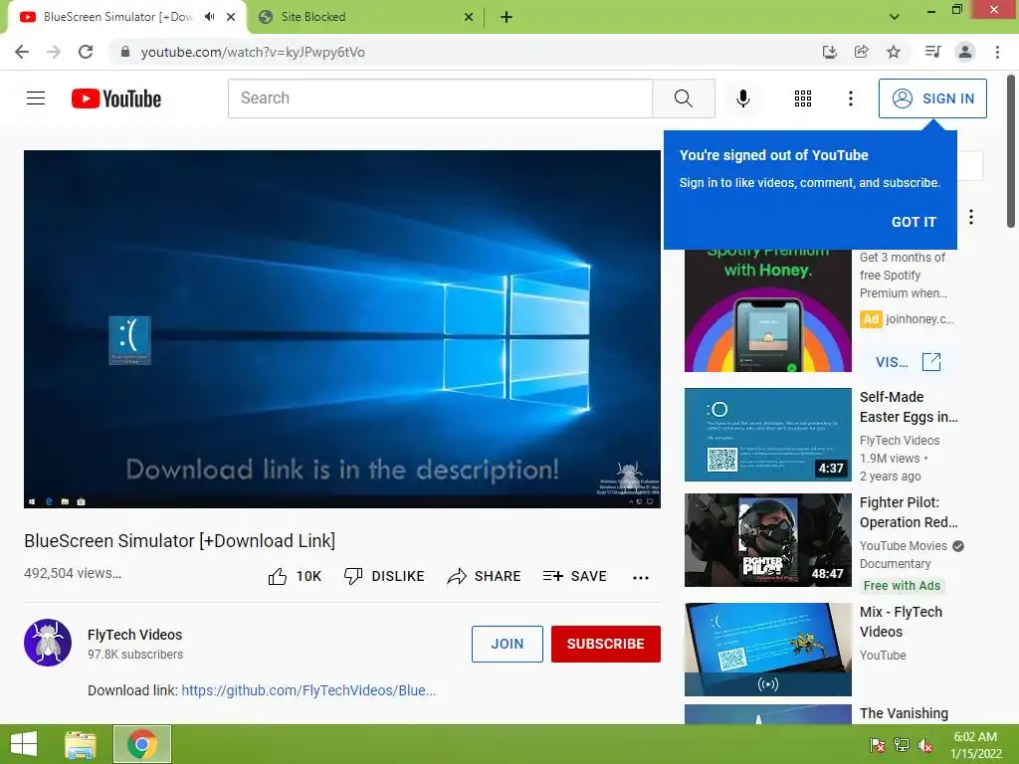Click the JOIN channel button
This screenshot has width=1019, height=764.
[x=507, y=644]
